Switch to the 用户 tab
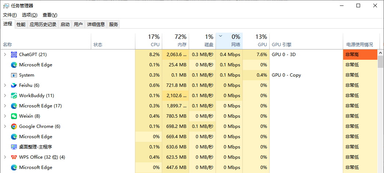This screenshot has height=173, width=384. pyautogui.click(x=78, y=25)
